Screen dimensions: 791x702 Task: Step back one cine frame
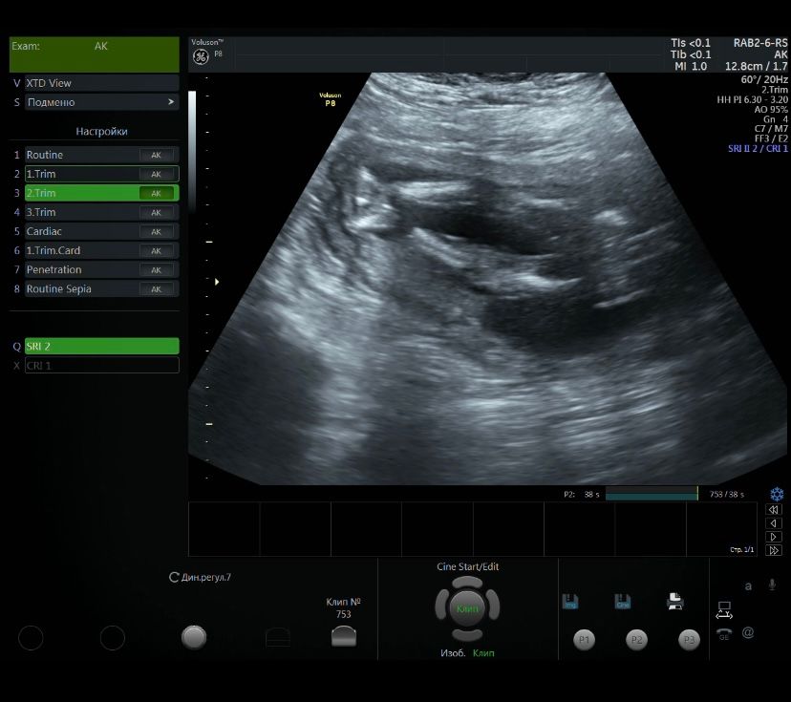tap(775, 523)
